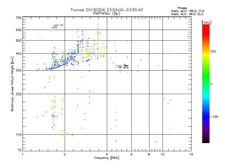Click the red top of the color bar
Viewport: 225px width, 168px height.
pos(206,28)
